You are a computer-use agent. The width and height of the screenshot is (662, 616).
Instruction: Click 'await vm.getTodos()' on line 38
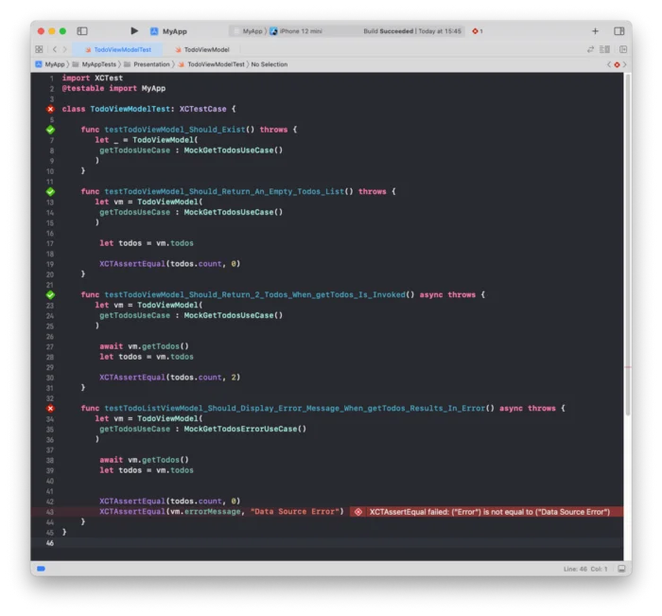pos(144,460)
